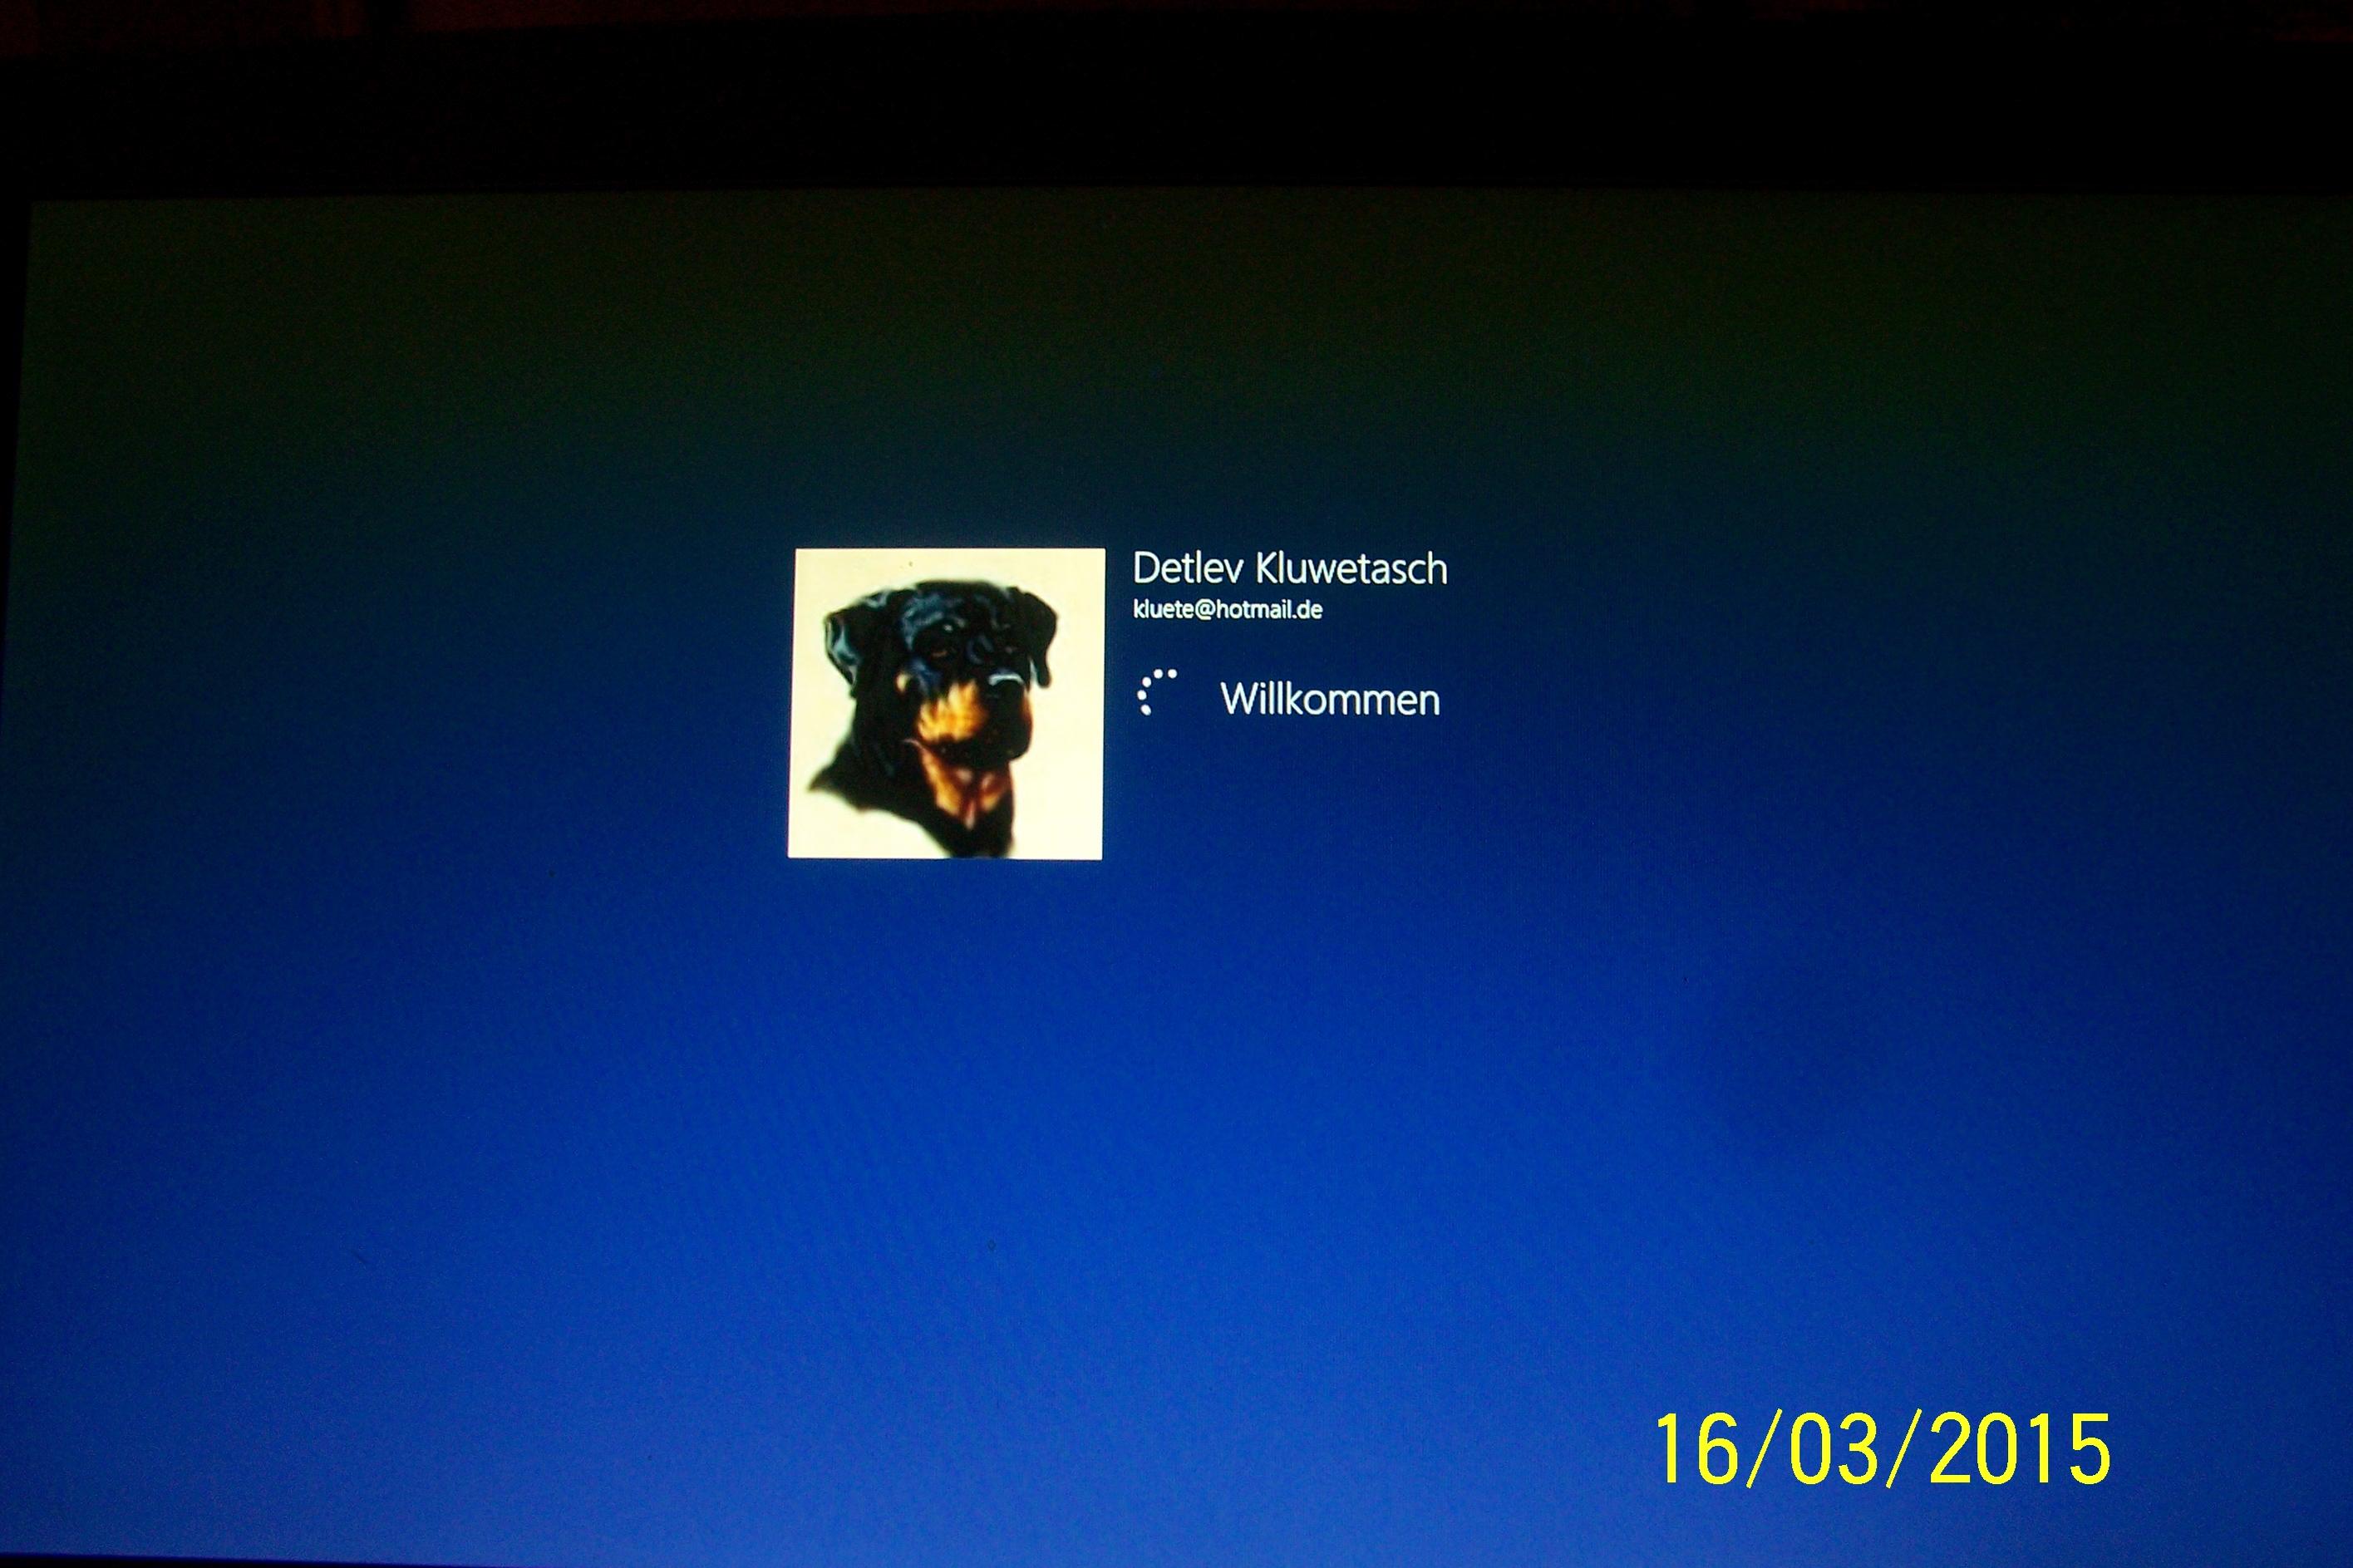Click the user name Detlev Kluwetasch
2353x1568 pixels.
click(1289, 568)
